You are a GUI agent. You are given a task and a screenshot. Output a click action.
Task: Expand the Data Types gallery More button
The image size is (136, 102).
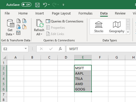click(x=128, y=32)
